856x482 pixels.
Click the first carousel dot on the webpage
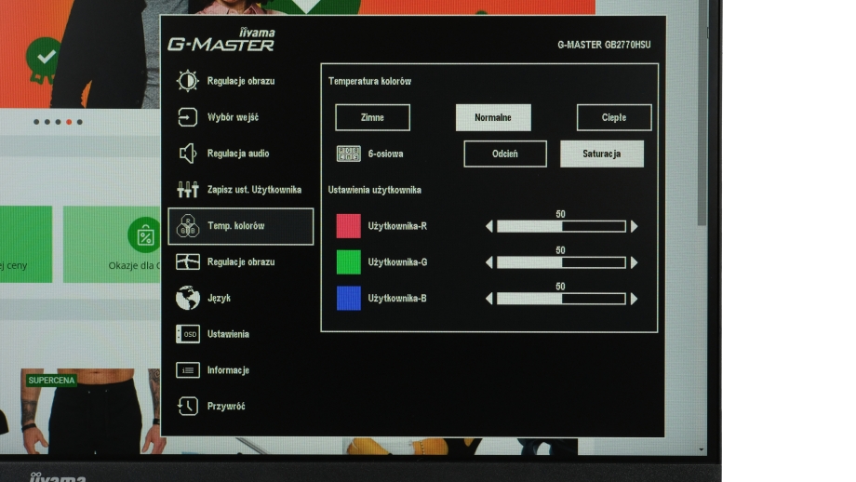(36, 122)
